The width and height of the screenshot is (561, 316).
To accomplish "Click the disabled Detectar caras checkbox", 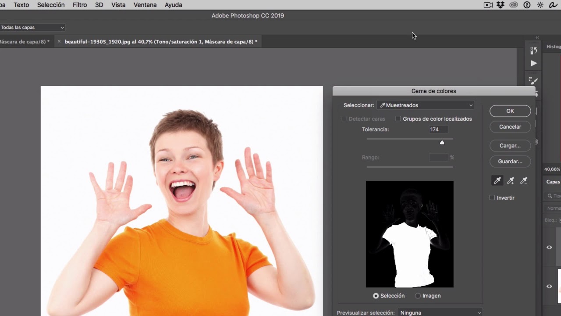I will point(344,119).
